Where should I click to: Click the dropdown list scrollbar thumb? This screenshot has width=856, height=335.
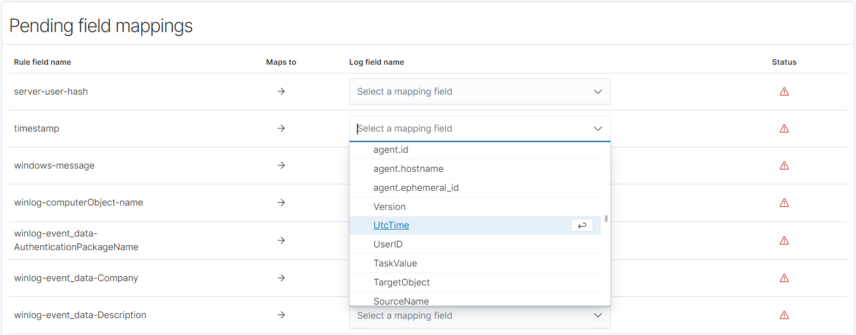[606, 219]
